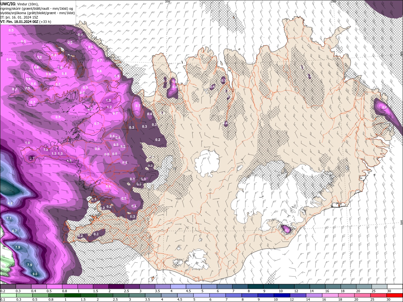Screen dimensions: 403x302
Task: Select the 2.7 value on the dark purple spot
Action: (32, 159)
